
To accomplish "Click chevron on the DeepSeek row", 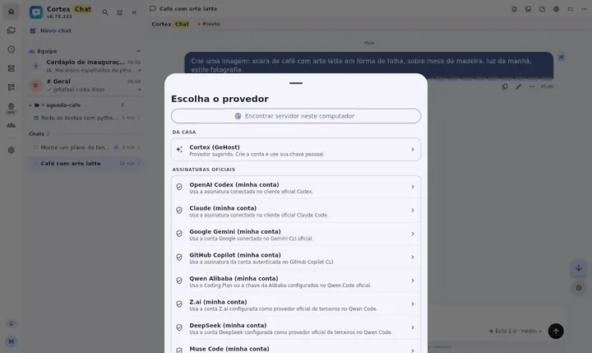I will [413, 327].
